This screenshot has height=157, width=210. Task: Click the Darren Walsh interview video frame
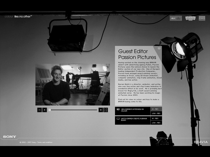point(73,85)
